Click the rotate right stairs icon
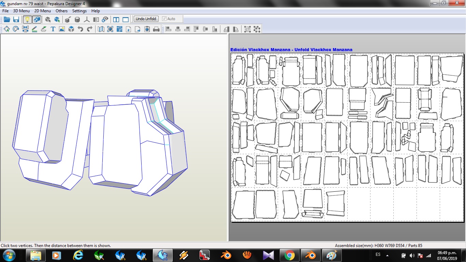This screenshot has width=466, height=262. (236, 29)
